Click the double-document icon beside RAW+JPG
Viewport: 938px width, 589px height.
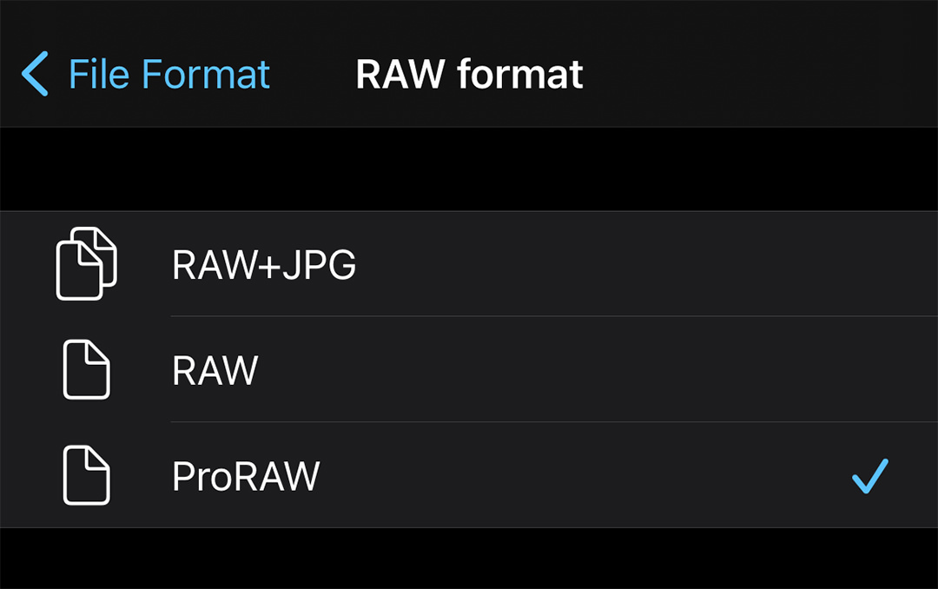tap(87, 262)
